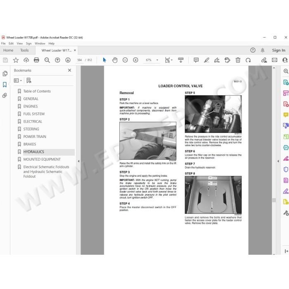Click the zoom out minus icon

point(125,60)
